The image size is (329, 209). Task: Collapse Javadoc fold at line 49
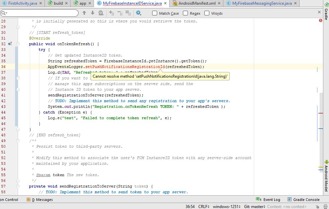tap(18, 141)
